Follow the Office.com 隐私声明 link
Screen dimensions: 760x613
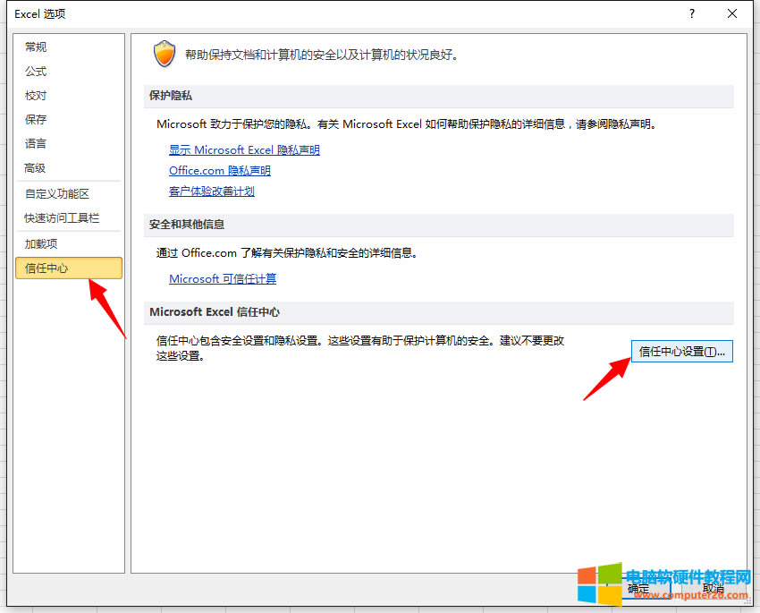coord(219,171)
